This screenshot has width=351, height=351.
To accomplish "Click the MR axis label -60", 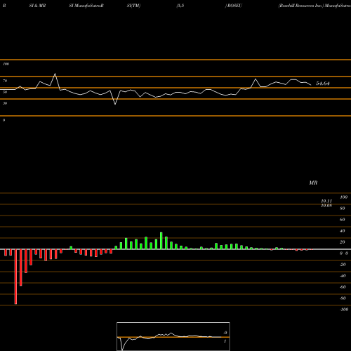I will [x=343, y=287].
